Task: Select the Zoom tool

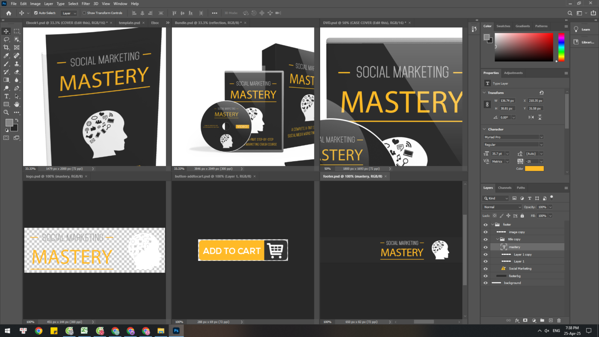Action: tap(6, 112)
